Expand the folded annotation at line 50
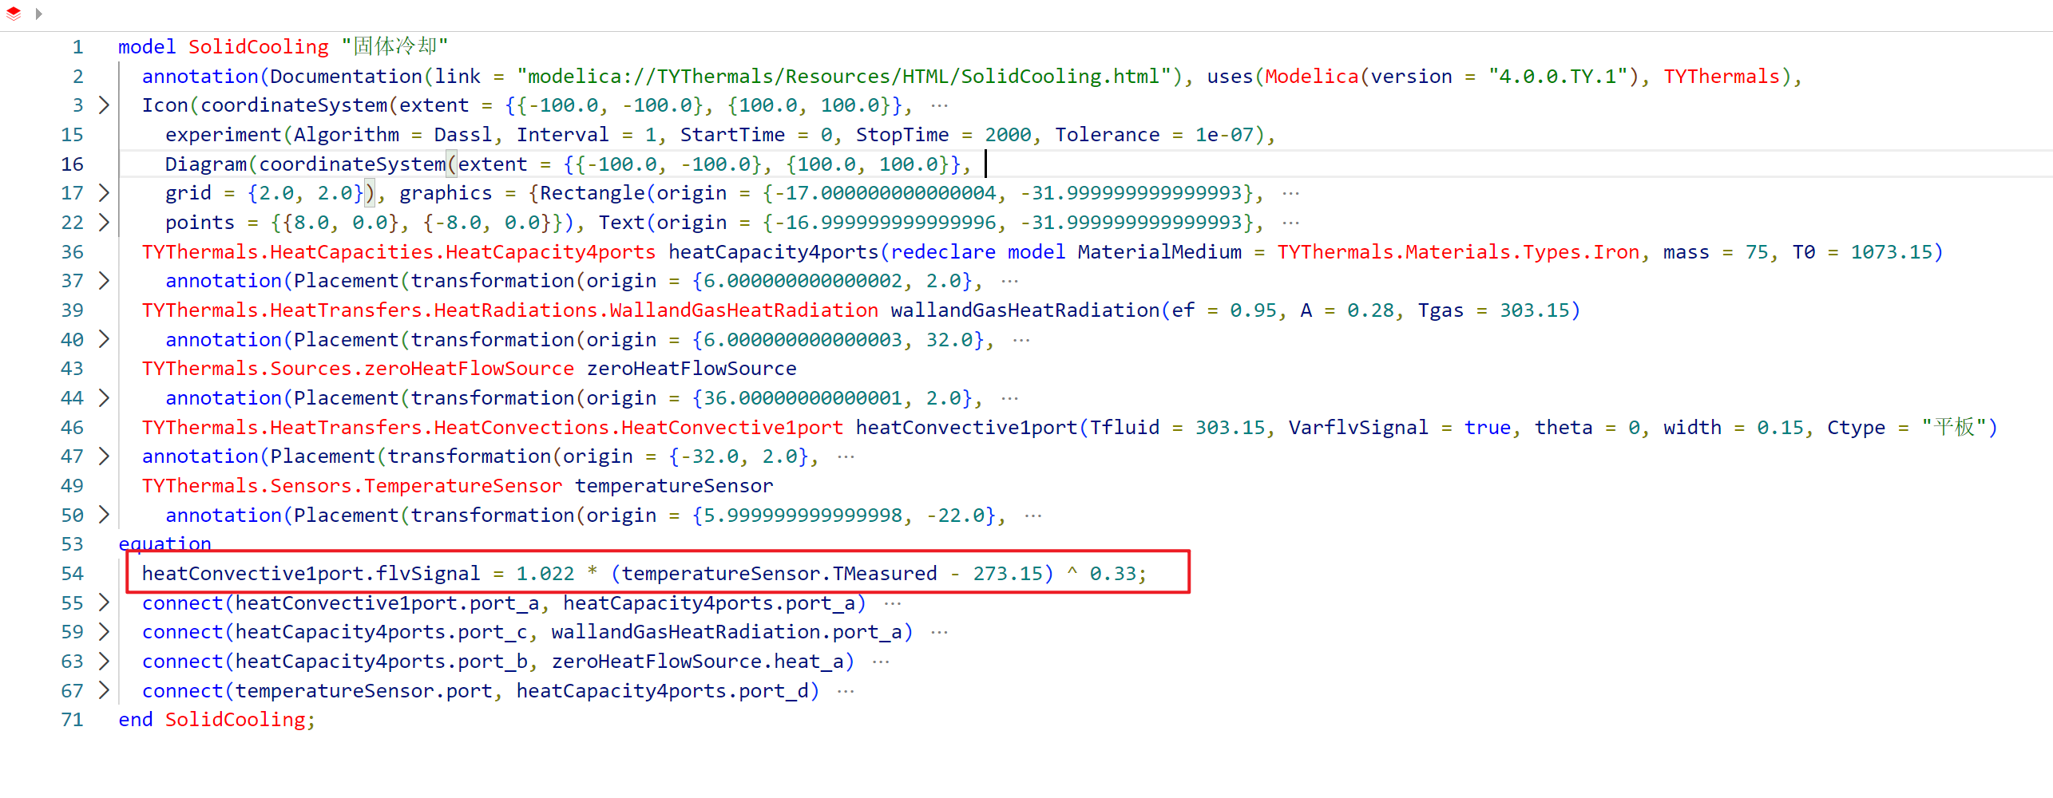 pyautogui.click(x=104, y=515)
